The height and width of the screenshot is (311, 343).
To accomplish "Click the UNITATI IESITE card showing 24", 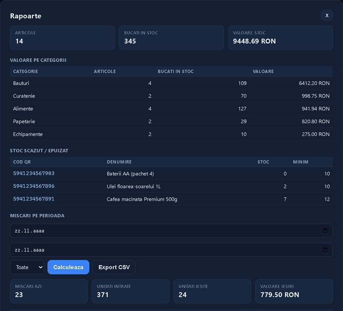I will click(x=212, y=291).
